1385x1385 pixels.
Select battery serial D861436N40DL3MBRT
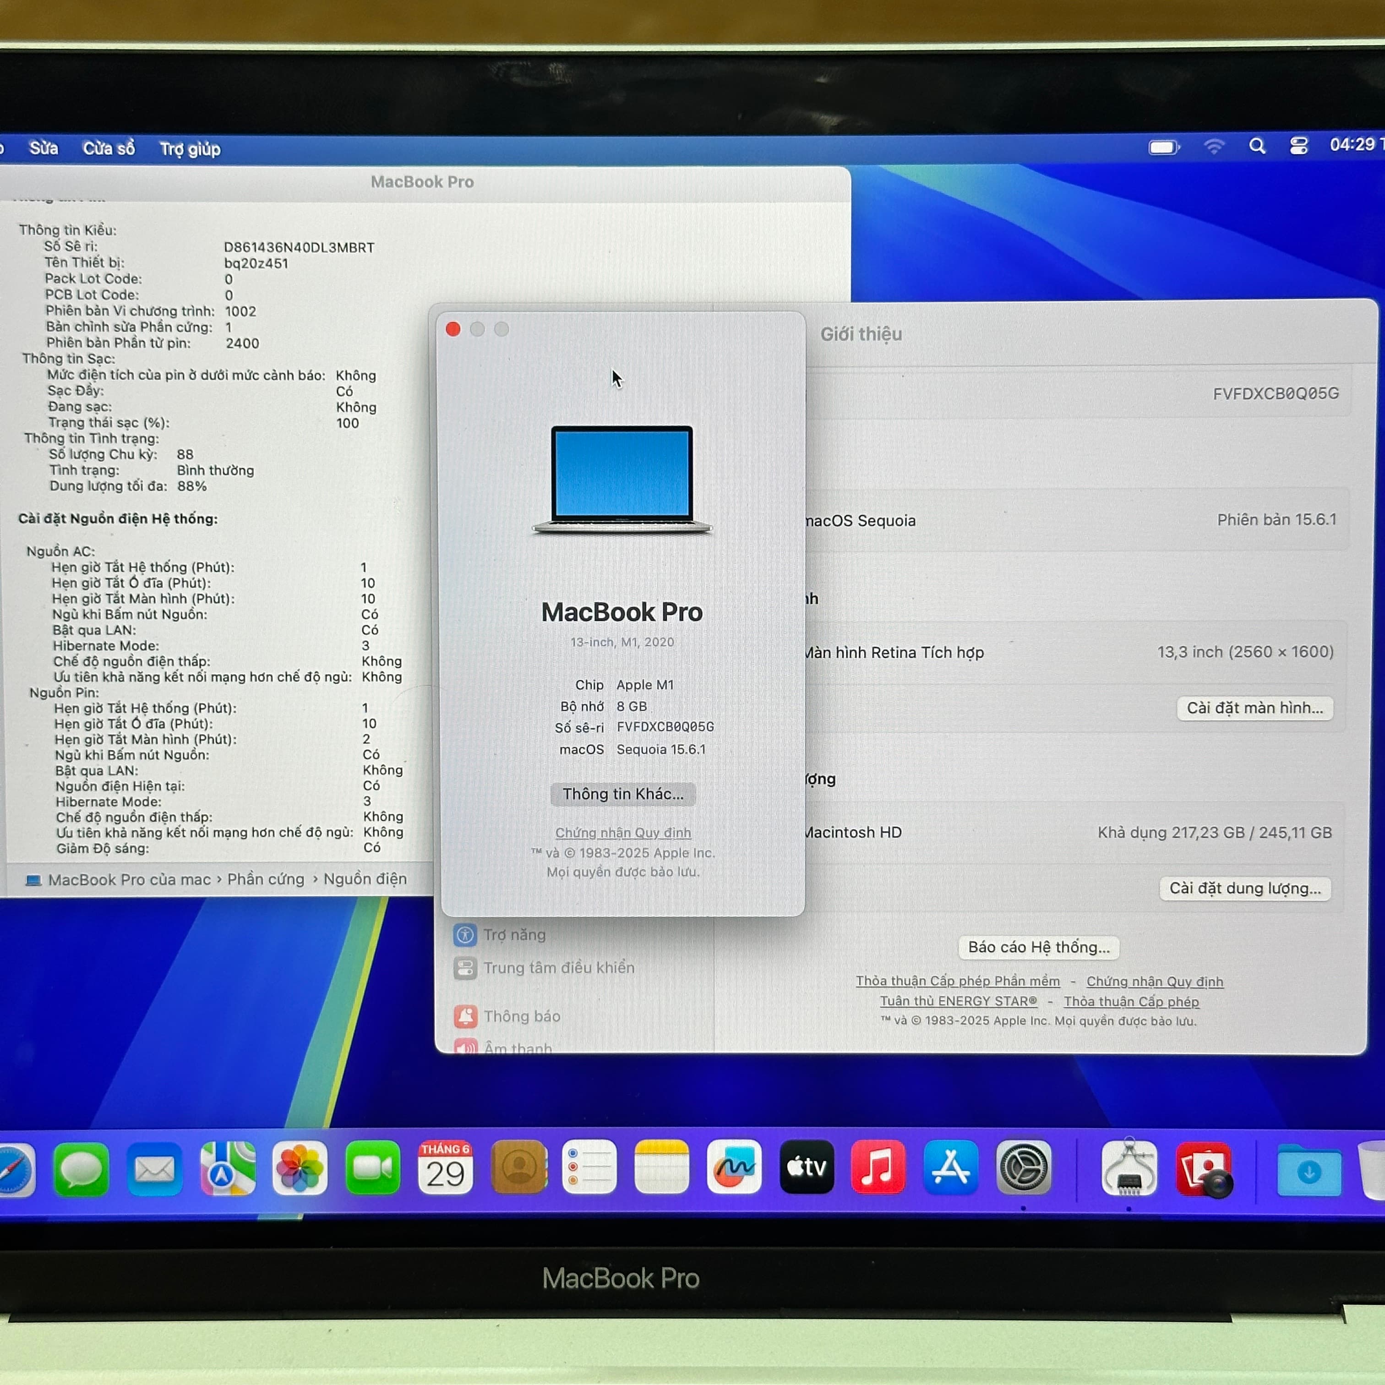pyautogui.click(x=299, y=247)
